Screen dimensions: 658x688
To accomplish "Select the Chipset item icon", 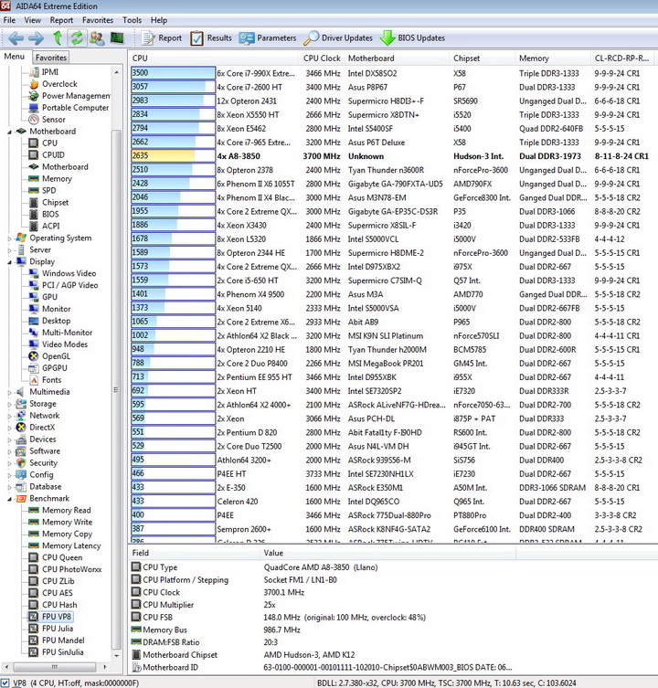I will [34, 202].
